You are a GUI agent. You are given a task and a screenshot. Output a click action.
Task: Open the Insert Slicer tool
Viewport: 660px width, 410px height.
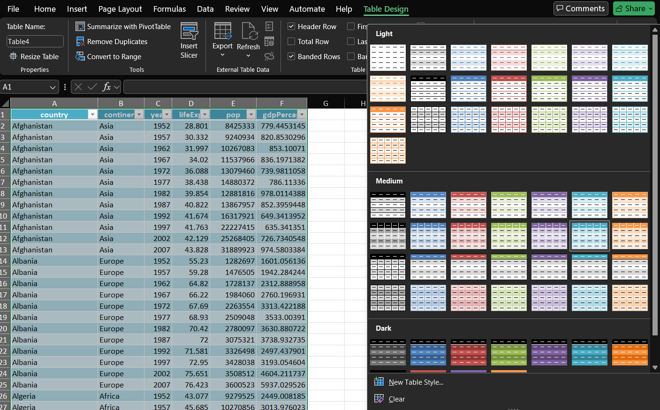click(189, 40)
